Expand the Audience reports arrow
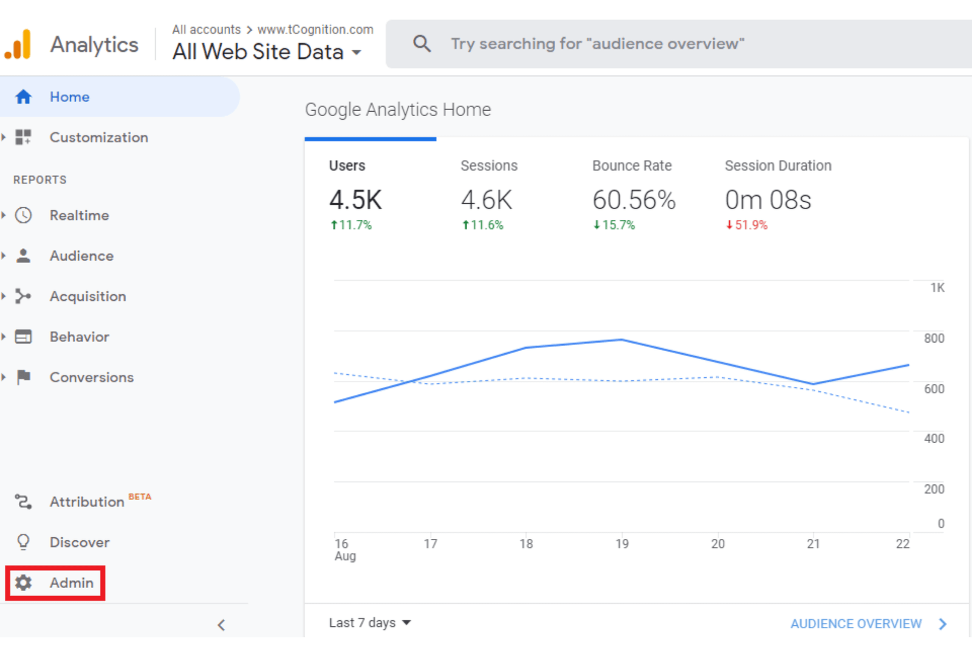This screenshot has height=655, width=972. 4,256
